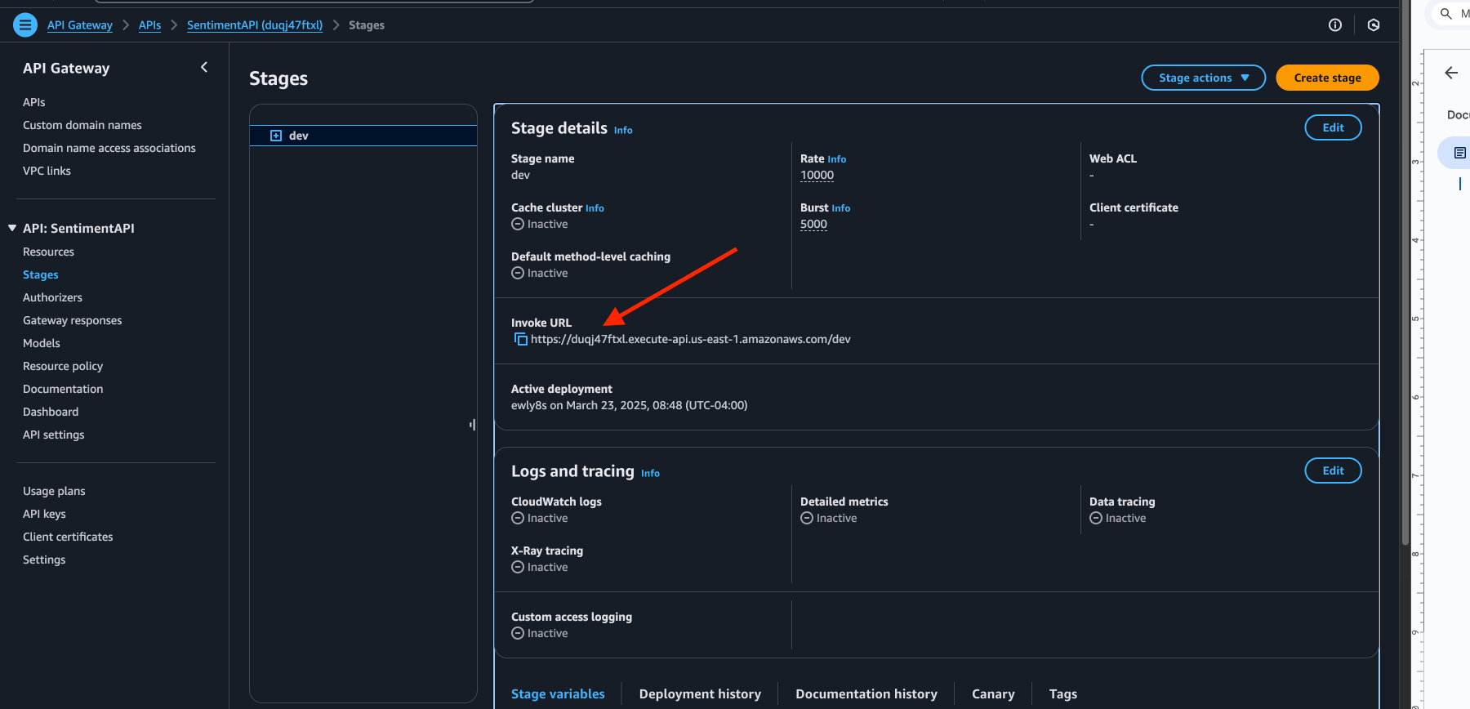Open the Canary tab
This screenshot has width=1470, height=709.
993,693
